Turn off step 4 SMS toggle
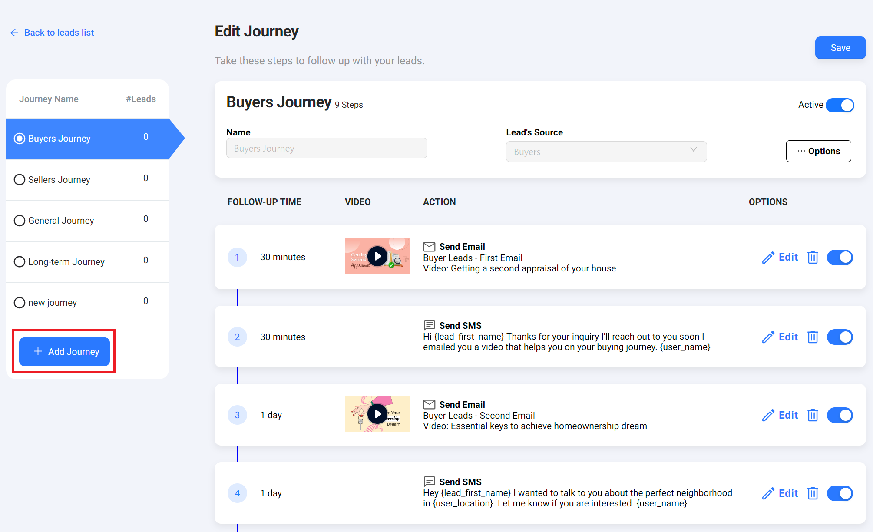The width and height of the screenshot is (873, 532). pos(840,493)
